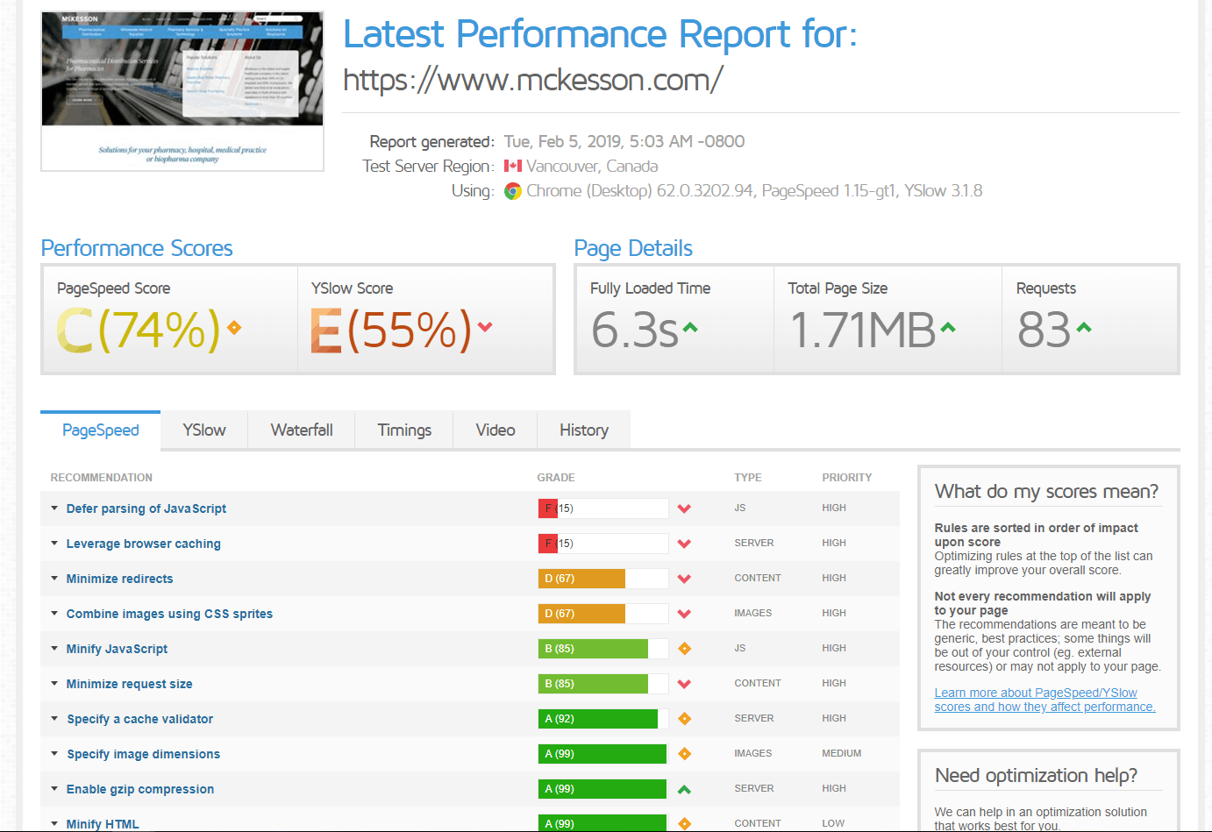Click red trend arrow for Minimize request size

(685, 684)
